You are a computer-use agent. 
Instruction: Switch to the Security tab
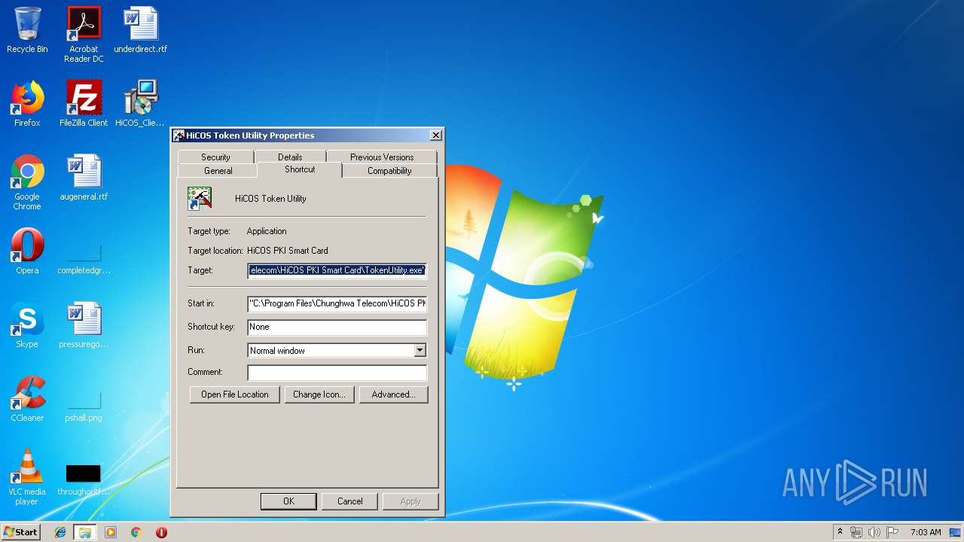click(215, 157)
